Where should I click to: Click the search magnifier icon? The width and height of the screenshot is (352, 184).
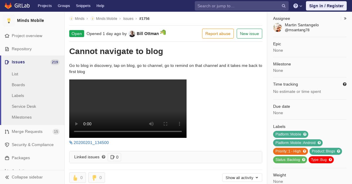(x=284, y=6)
